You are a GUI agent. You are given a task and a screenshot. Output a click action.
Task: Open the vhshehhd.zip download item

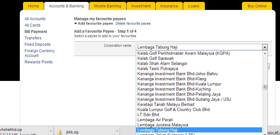(24, 131)
